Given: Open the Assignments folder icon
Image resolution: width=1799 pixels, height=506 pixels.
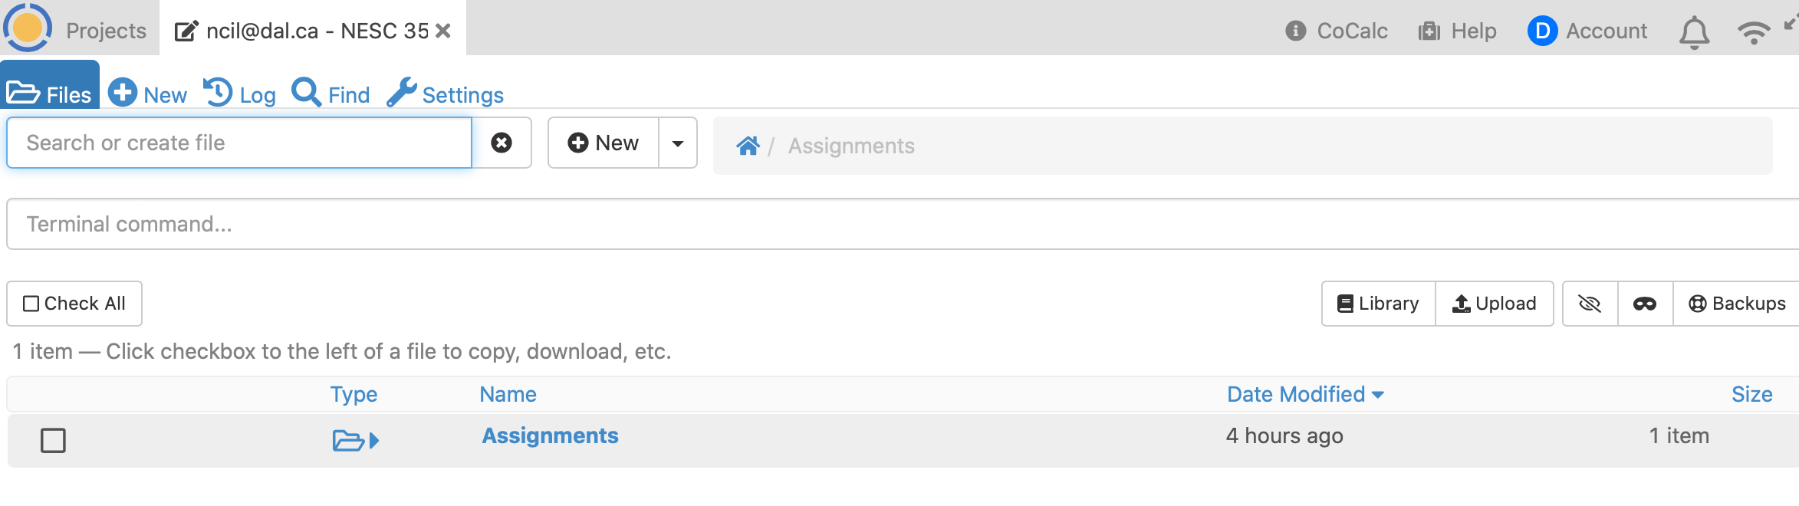Looking at the screenshot, I should click(x=347, y=441).
